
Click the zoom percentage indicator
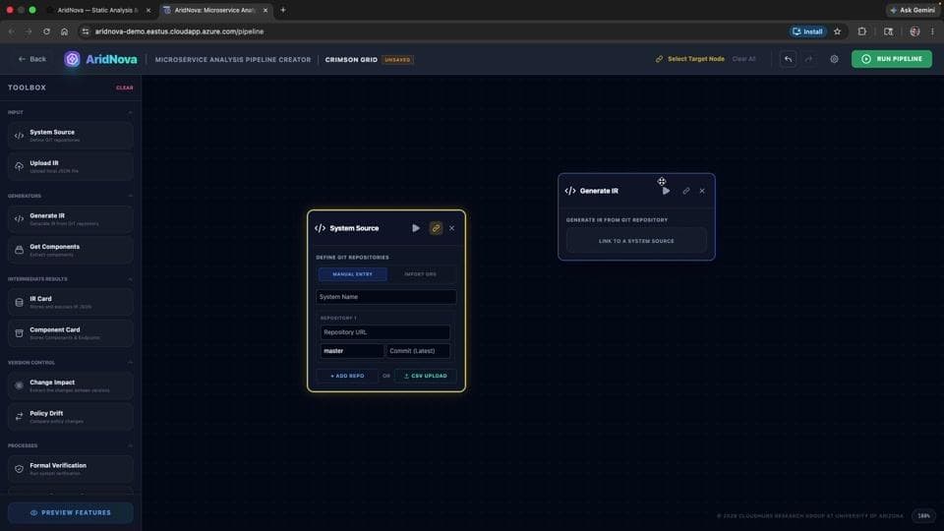click(923, 516)
